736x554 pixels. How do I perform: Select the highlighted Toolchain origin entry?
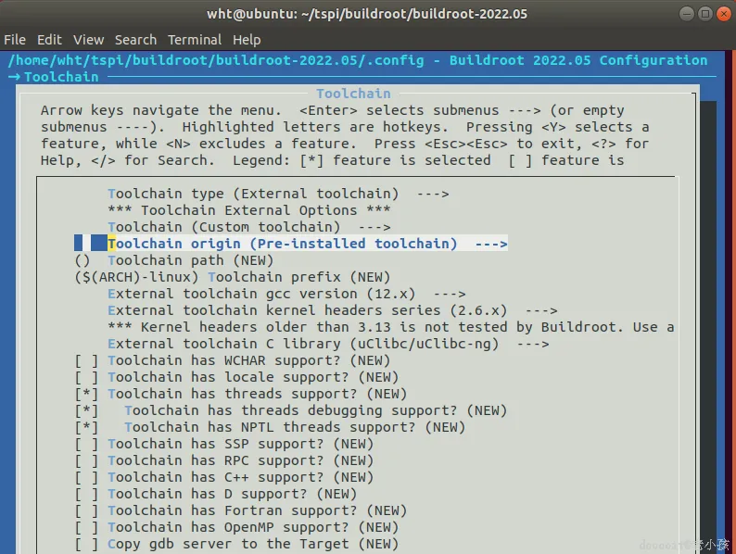click(x=291, y=244)
